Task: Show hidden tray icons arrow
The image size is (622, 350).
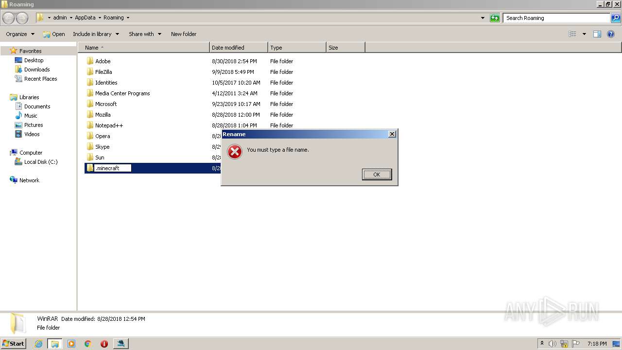Action: coord(542,344)
